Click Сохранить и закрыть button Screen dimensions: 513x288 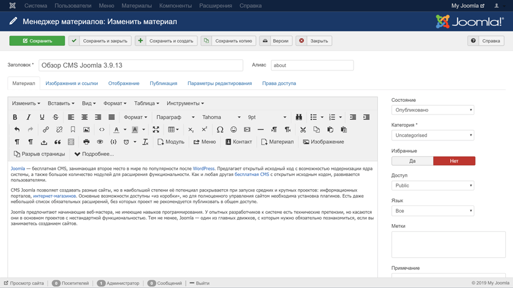point(100,41)
